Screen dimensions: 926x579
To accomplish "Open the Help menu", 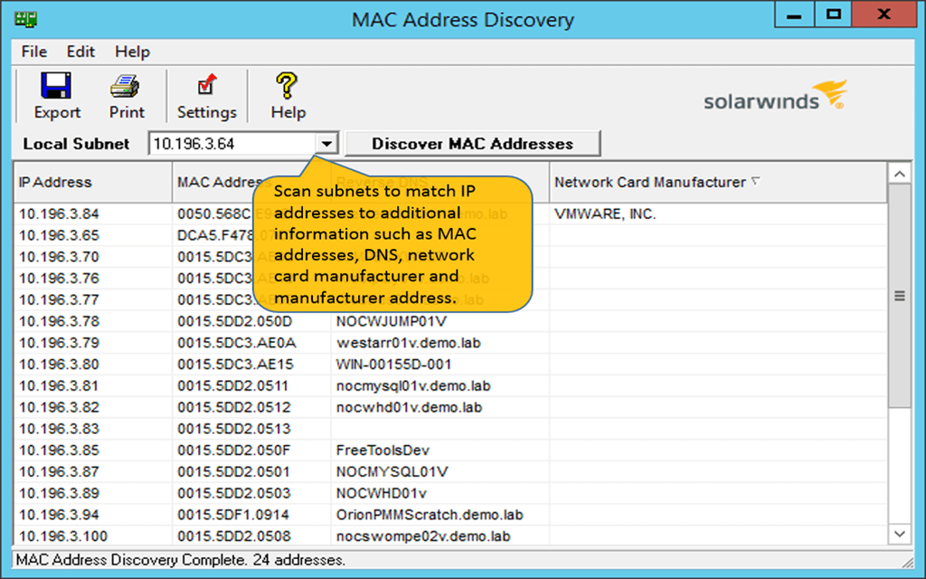I will pos(132,52).
